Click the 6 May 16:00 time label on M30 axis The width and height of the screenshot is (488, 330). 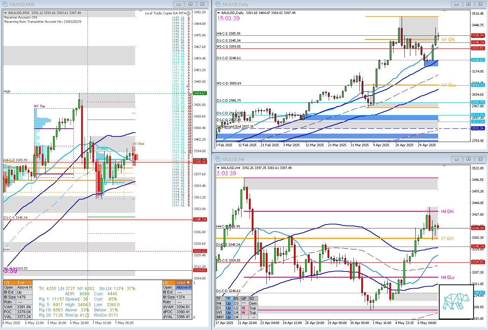[x=57, y=323]
